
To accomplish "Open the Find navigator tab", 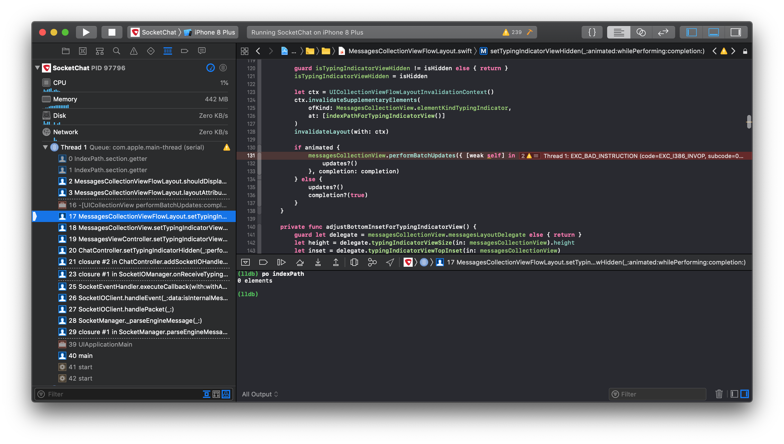I will coord(116,51).
